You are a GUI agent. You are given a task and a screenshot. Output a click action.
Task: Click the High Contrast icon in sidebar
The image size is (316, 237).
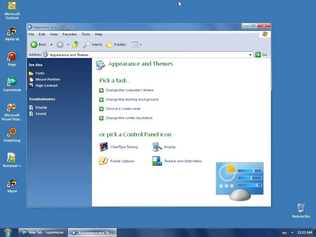[31, 86]
